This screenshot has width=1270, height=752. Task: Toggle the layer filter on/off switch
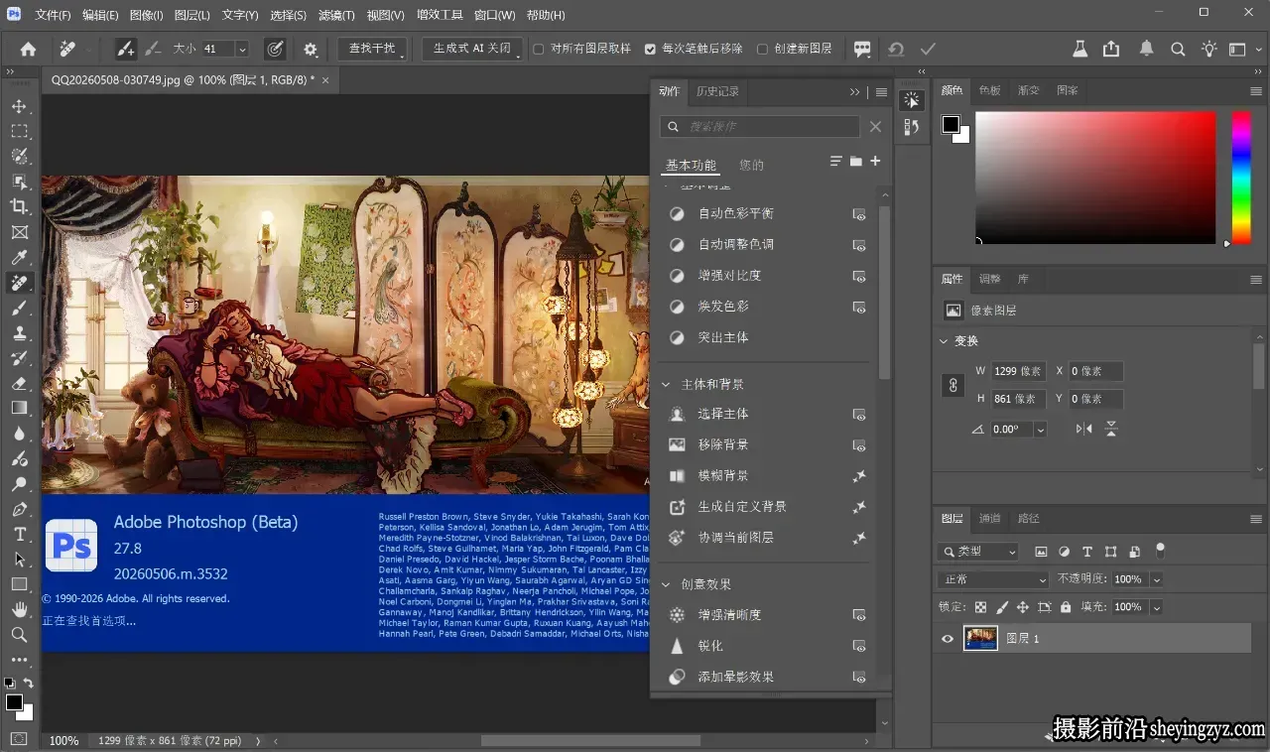tap(1160, 550)
